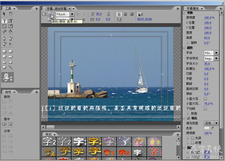Viewport: 225px width, 161px height.
Task: Open the Tab Stops icon below alignment buttons
Action: tap(119, 19)
